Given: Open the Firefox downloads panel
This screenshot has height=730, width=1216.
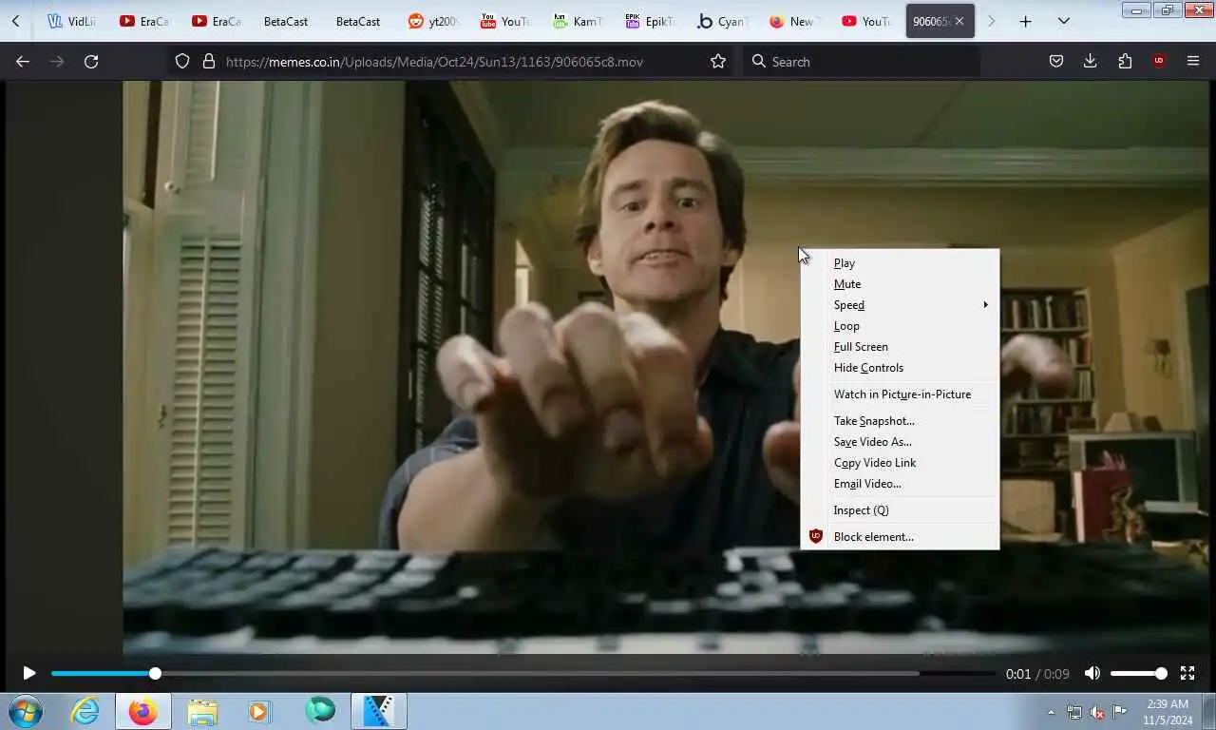Looking at the screenshot, I should pos(1091,61).
